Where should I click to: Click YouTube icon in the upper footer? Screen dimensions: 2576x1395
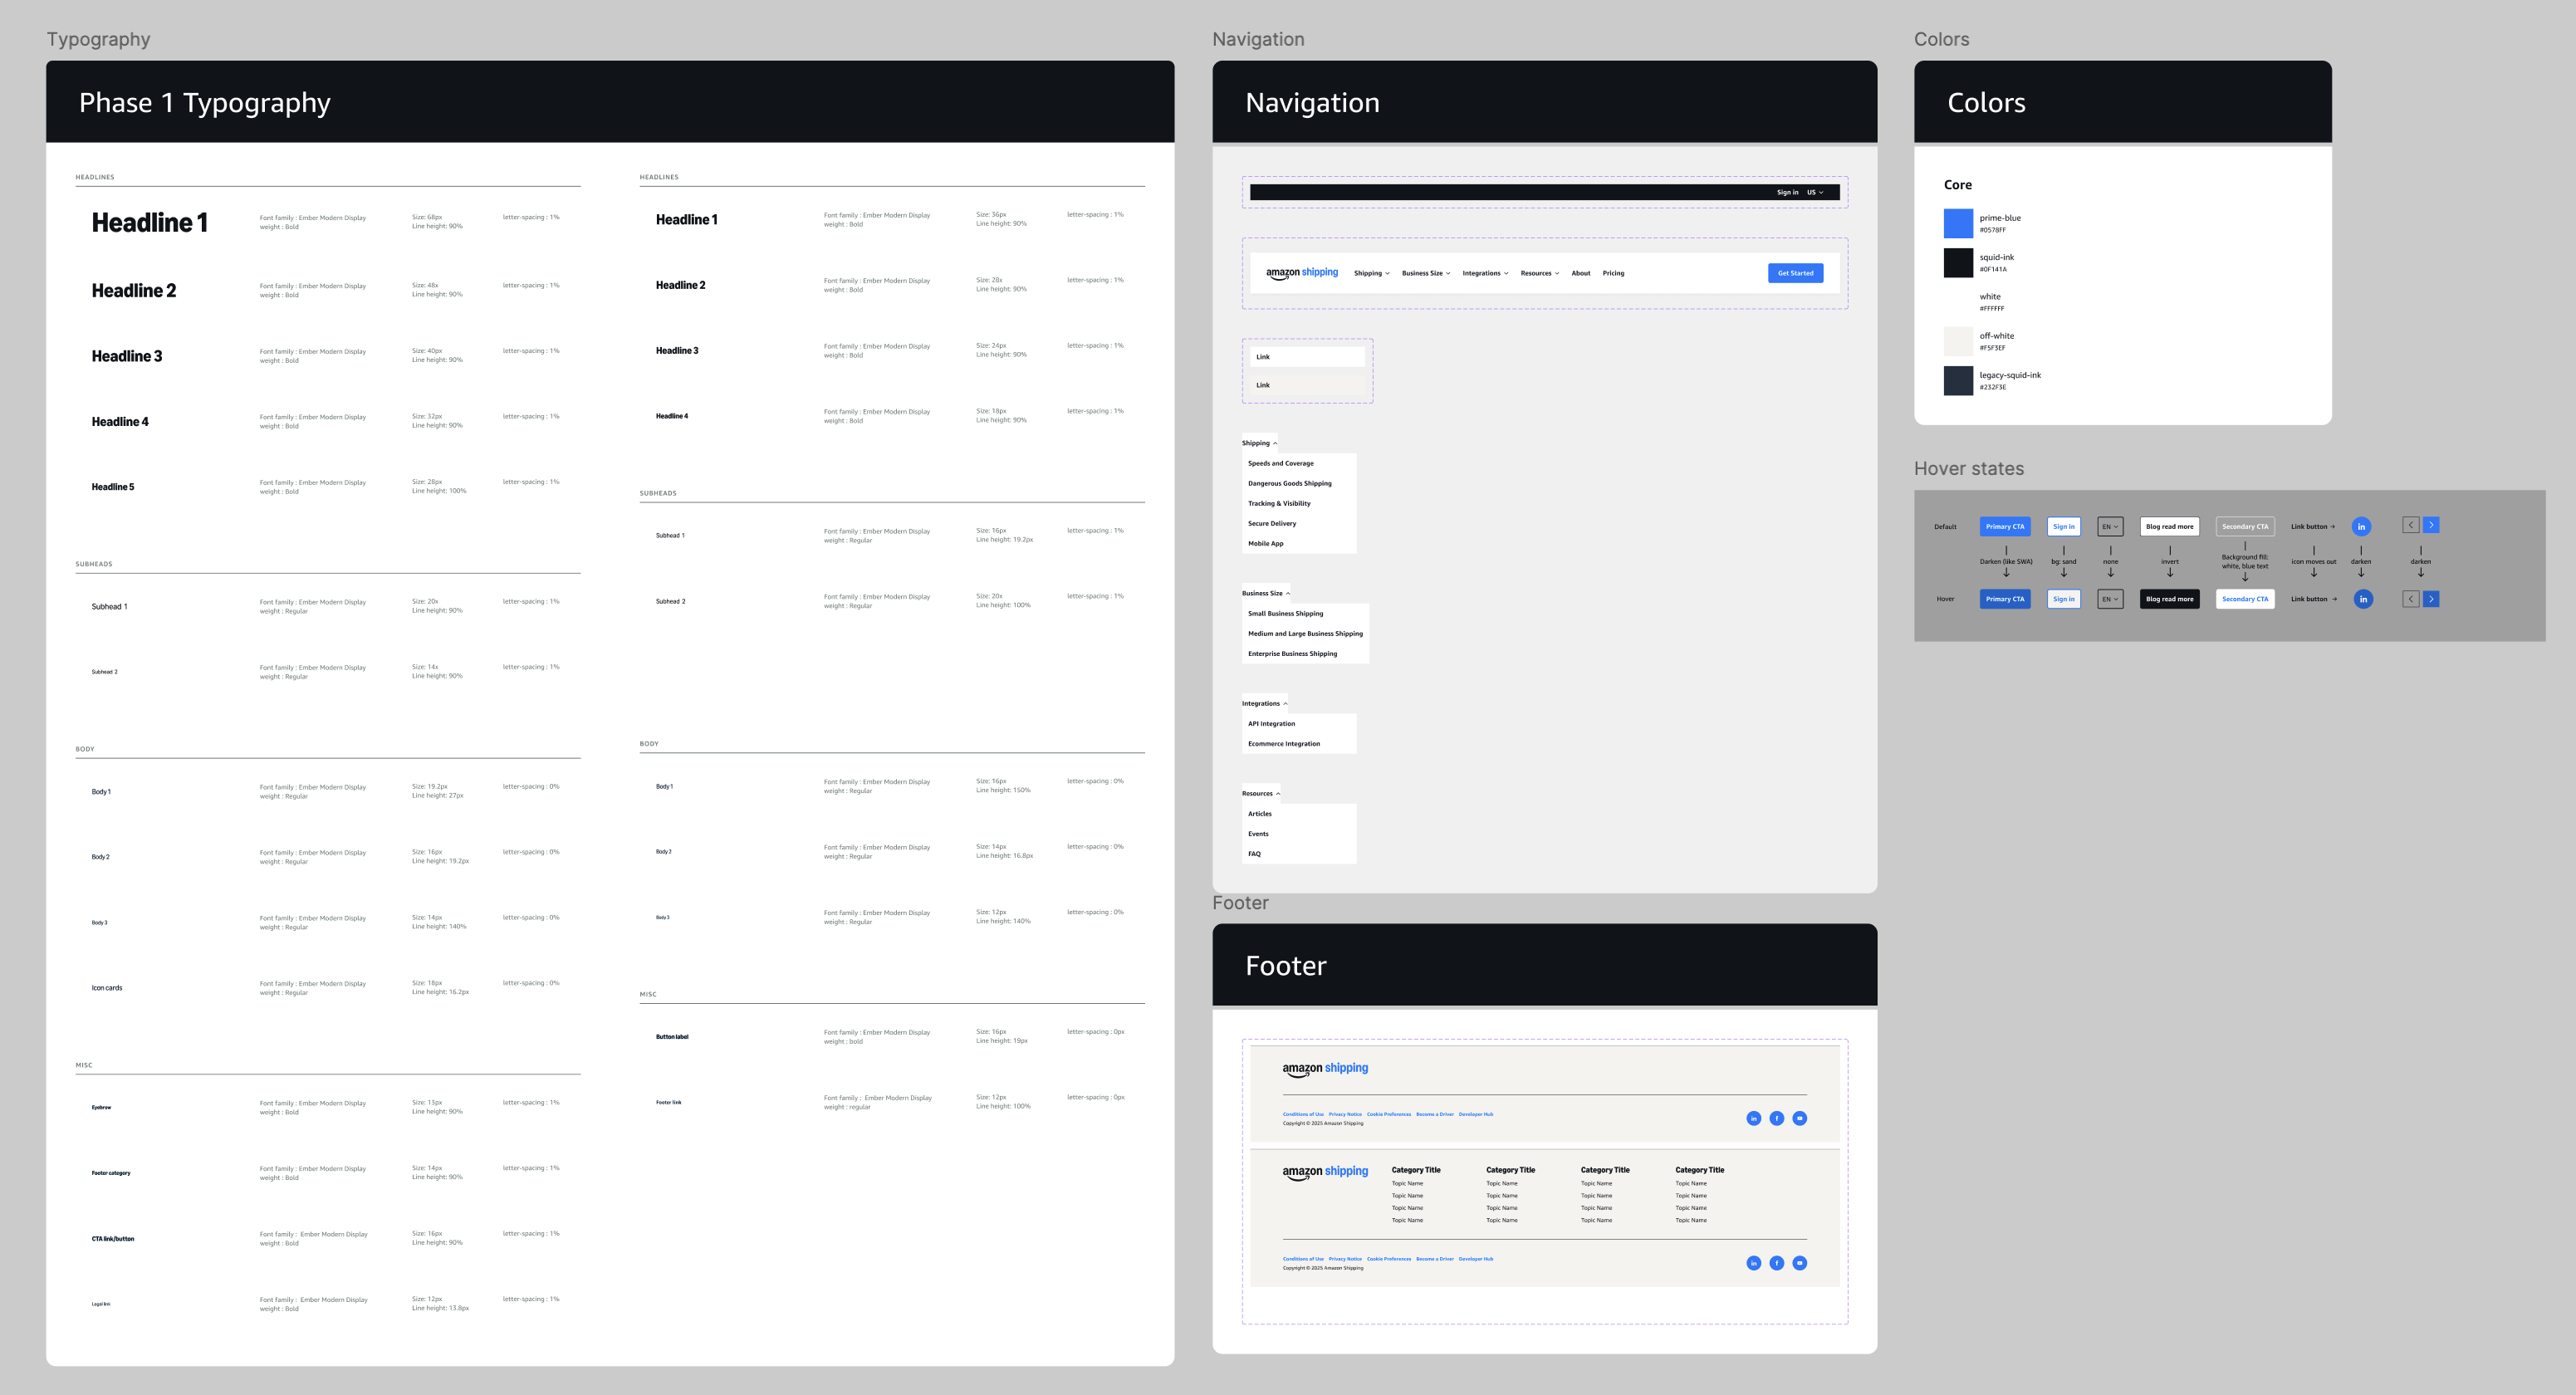point(1799,1118)
